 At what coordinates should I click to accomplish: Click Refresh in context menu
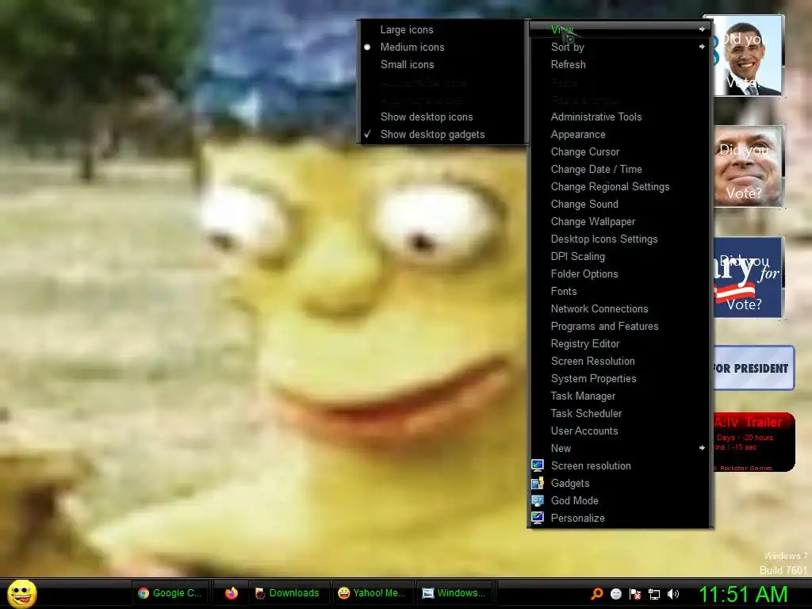pos(619,65)
